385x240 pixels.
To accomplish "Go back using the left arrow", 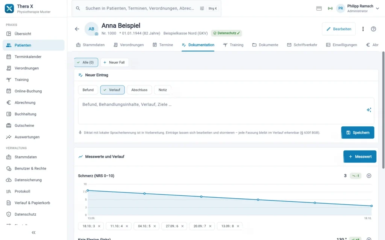I will click(77, 29).
